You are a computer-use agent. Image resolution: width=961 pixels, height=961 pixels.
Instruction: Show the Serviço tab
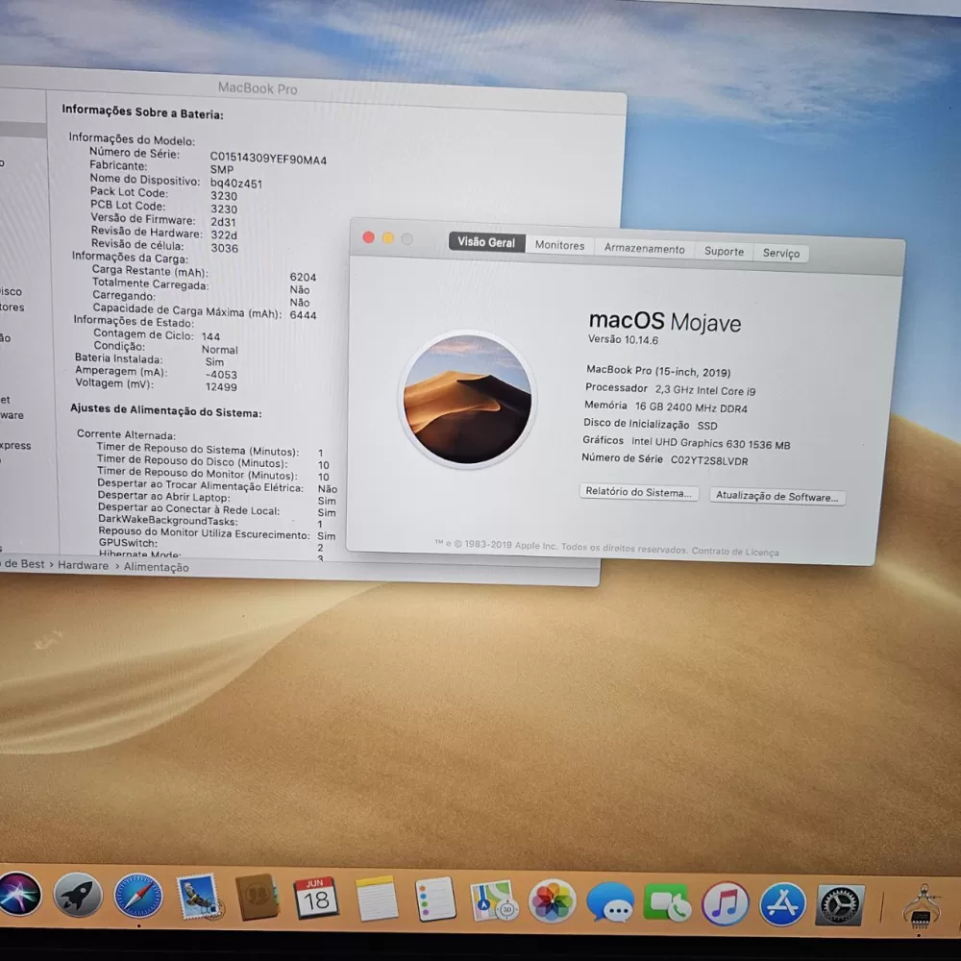point(780,253)
